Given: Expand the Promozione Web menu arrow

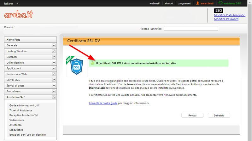Looking at the screenshot, I should pyautogui.click(x=54, y=74).
